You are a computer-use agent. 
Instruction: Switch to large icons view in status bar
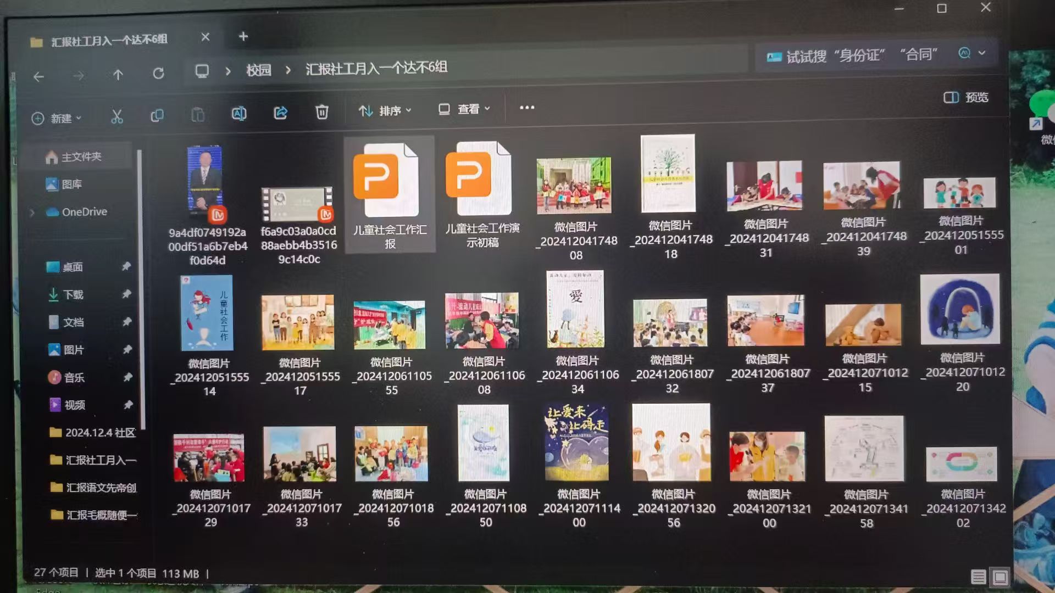(x=1000, y=577)
